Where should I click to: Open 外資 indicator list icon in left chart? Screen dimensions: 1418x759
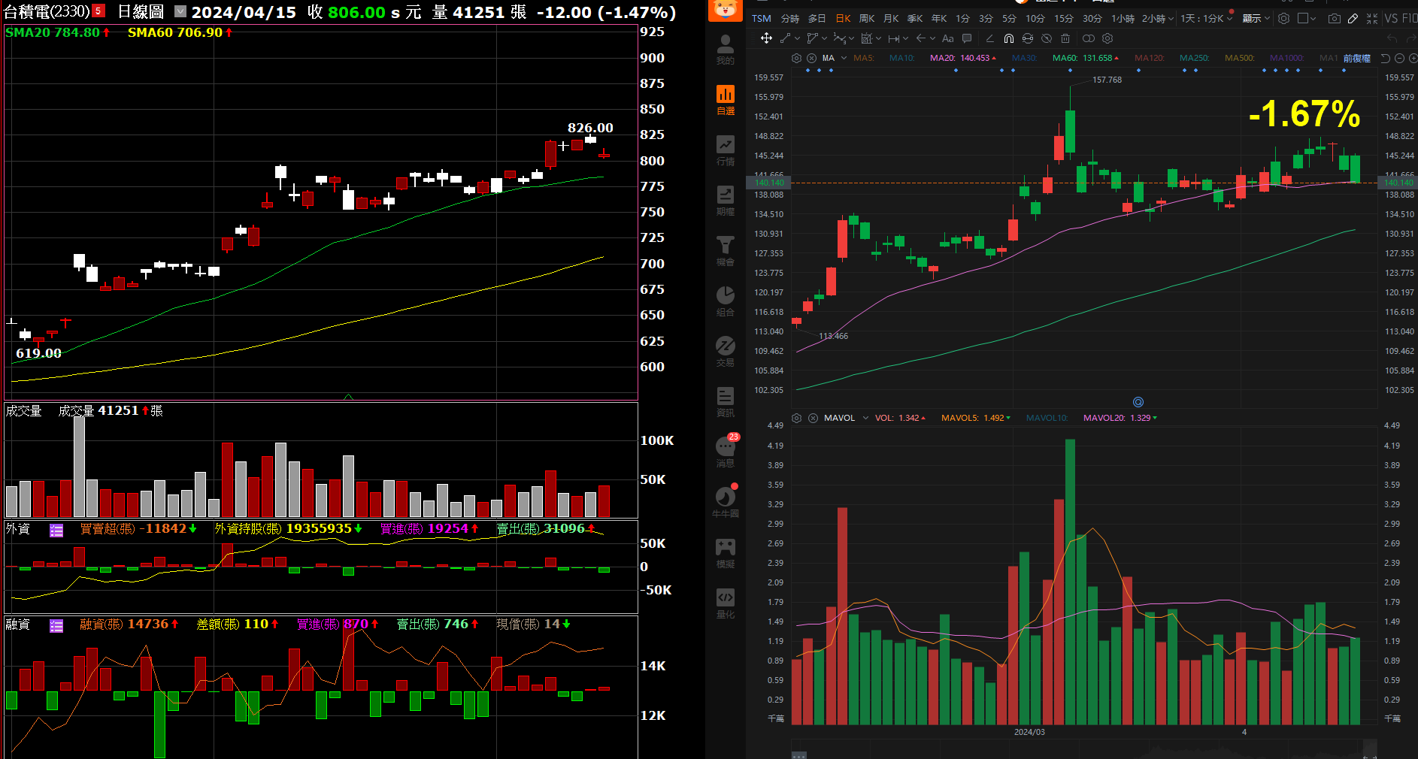(x=56, y=530)
